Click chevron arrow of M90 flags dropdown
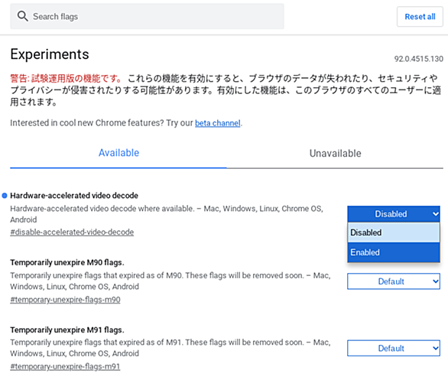 click(x=435, y=281)
